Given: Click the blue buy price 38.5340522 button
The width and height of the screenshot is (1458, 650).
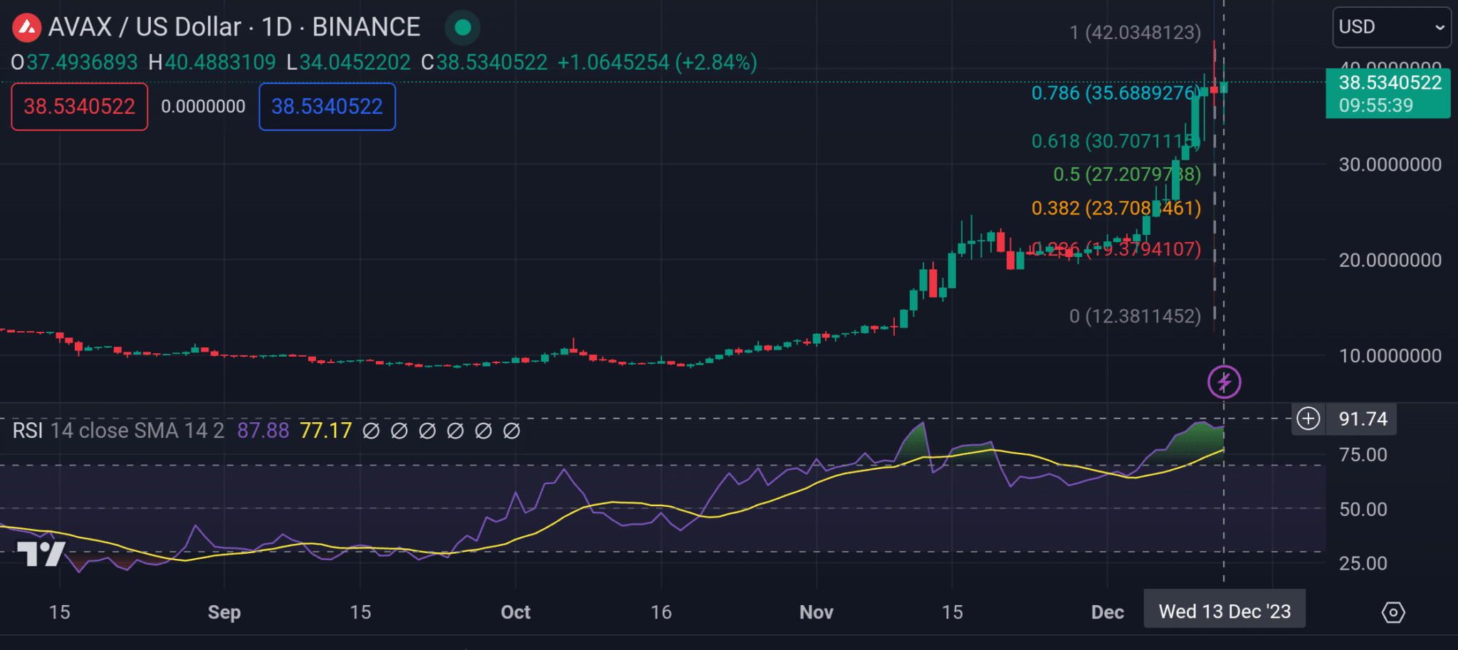Looking at the screenshot, I should pyautogui.click(x=327, y=107).
